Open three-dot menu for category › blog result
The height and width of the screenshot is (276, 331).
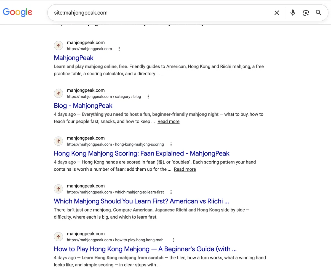pos(148,97)
